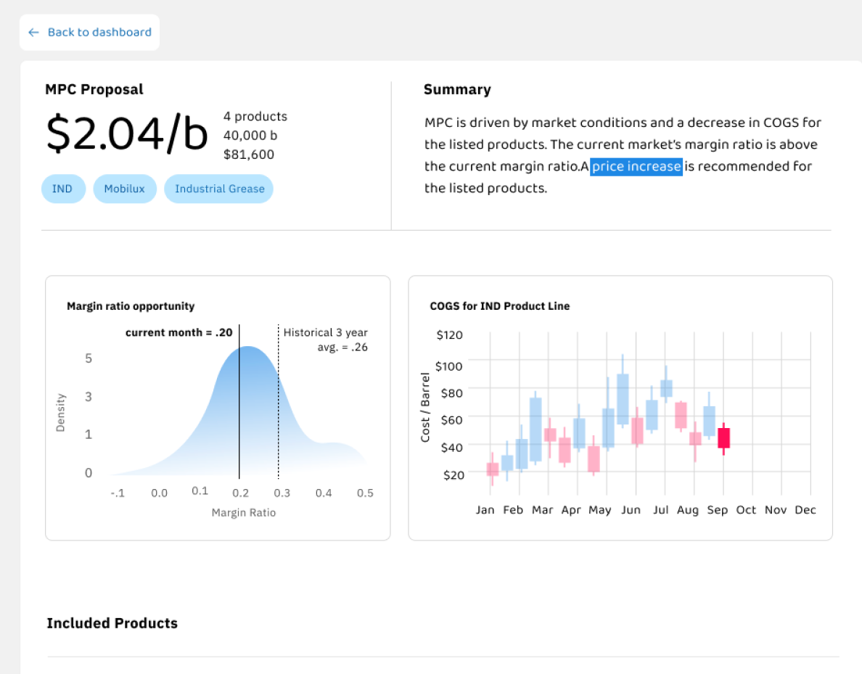The height and width of the screenshot is (674, 862).
Task: Click the Summary heading
Action: click(x=457, y=89)
